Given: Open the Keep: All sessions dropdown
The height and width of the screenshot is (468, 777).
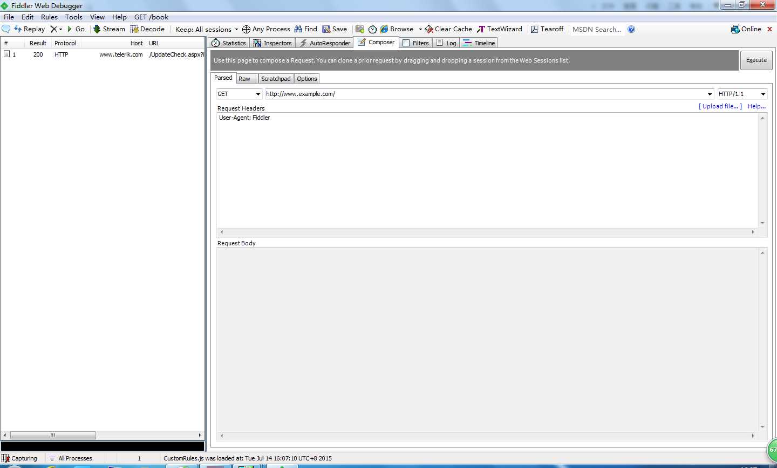Looking at the screenshot, I should [207, 29].
